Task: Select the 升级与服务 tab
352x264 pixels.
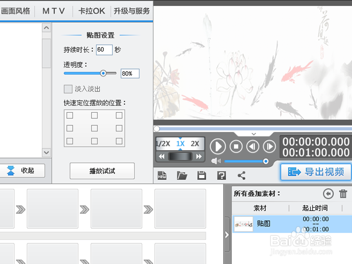Action: click(x=132, y=11)
